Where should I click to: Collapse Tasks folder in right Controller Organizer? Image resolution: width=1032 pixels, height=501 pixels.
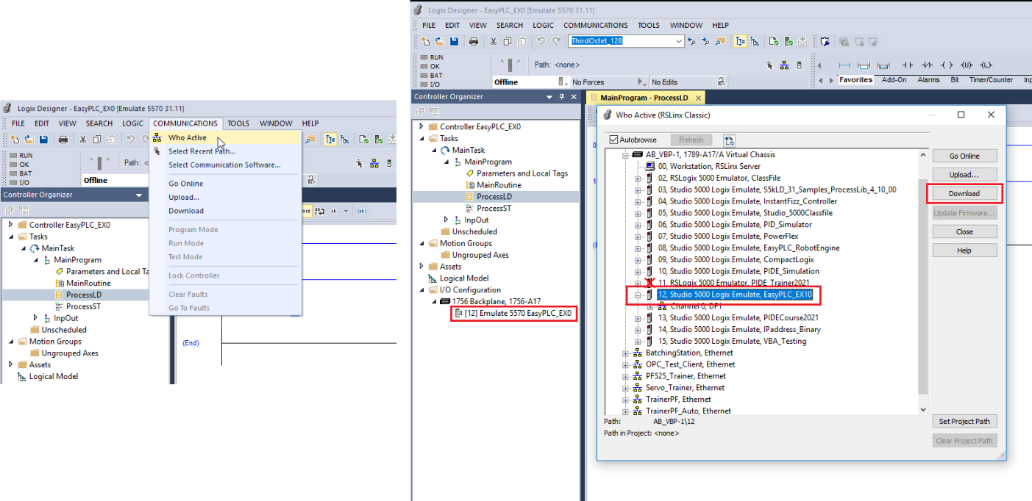click(x=421, y=139)
